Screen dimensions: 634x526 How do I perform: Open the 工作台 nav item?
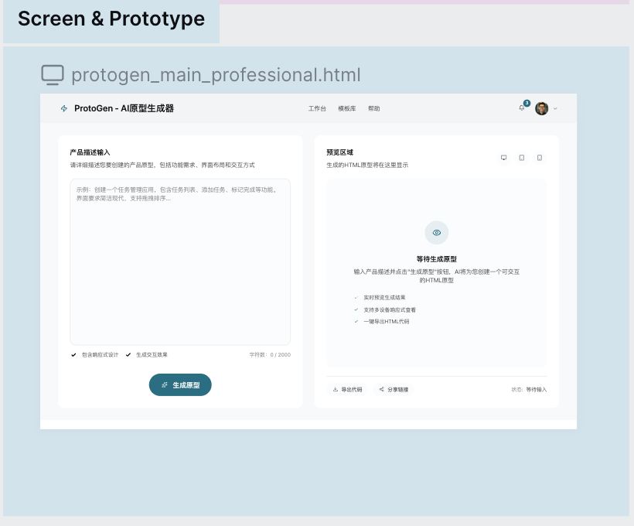click(317, 109)
